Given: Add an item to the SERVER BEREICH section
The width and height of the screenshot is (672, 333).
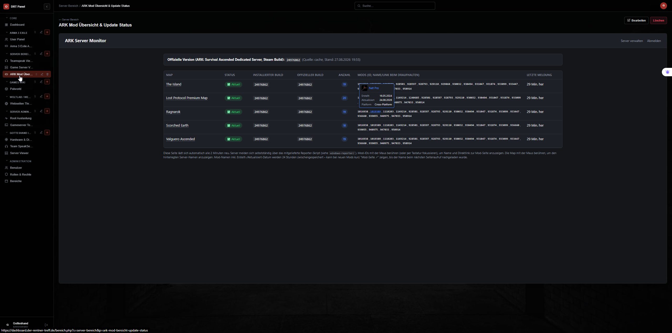Looking at the screenshot, I should coord(47,54).
